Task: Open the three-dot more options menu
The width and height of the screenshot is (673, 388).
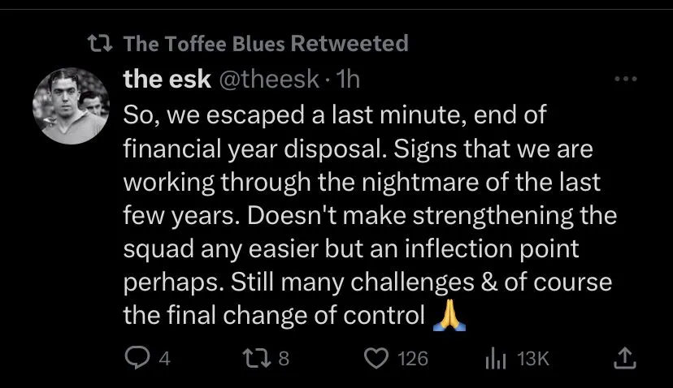Action: point(626,80)
